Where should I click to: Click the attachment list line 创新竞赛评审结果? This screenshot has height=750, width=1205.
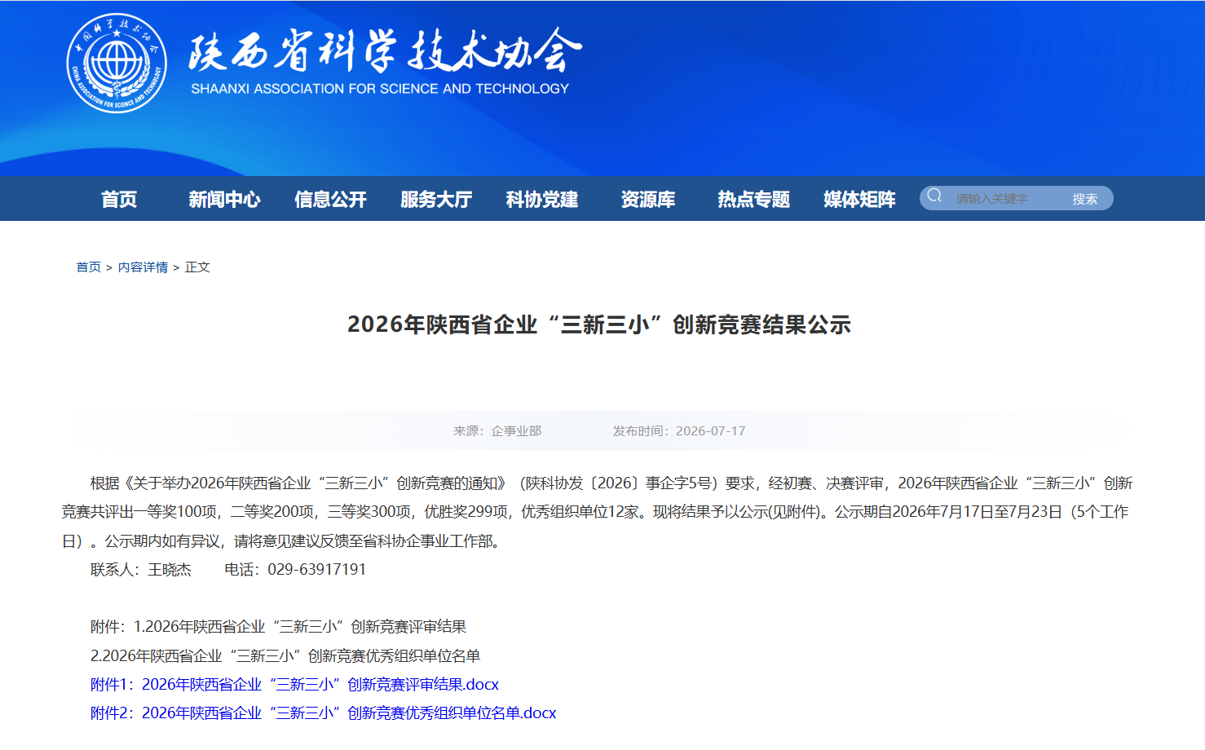pos(278,627)
